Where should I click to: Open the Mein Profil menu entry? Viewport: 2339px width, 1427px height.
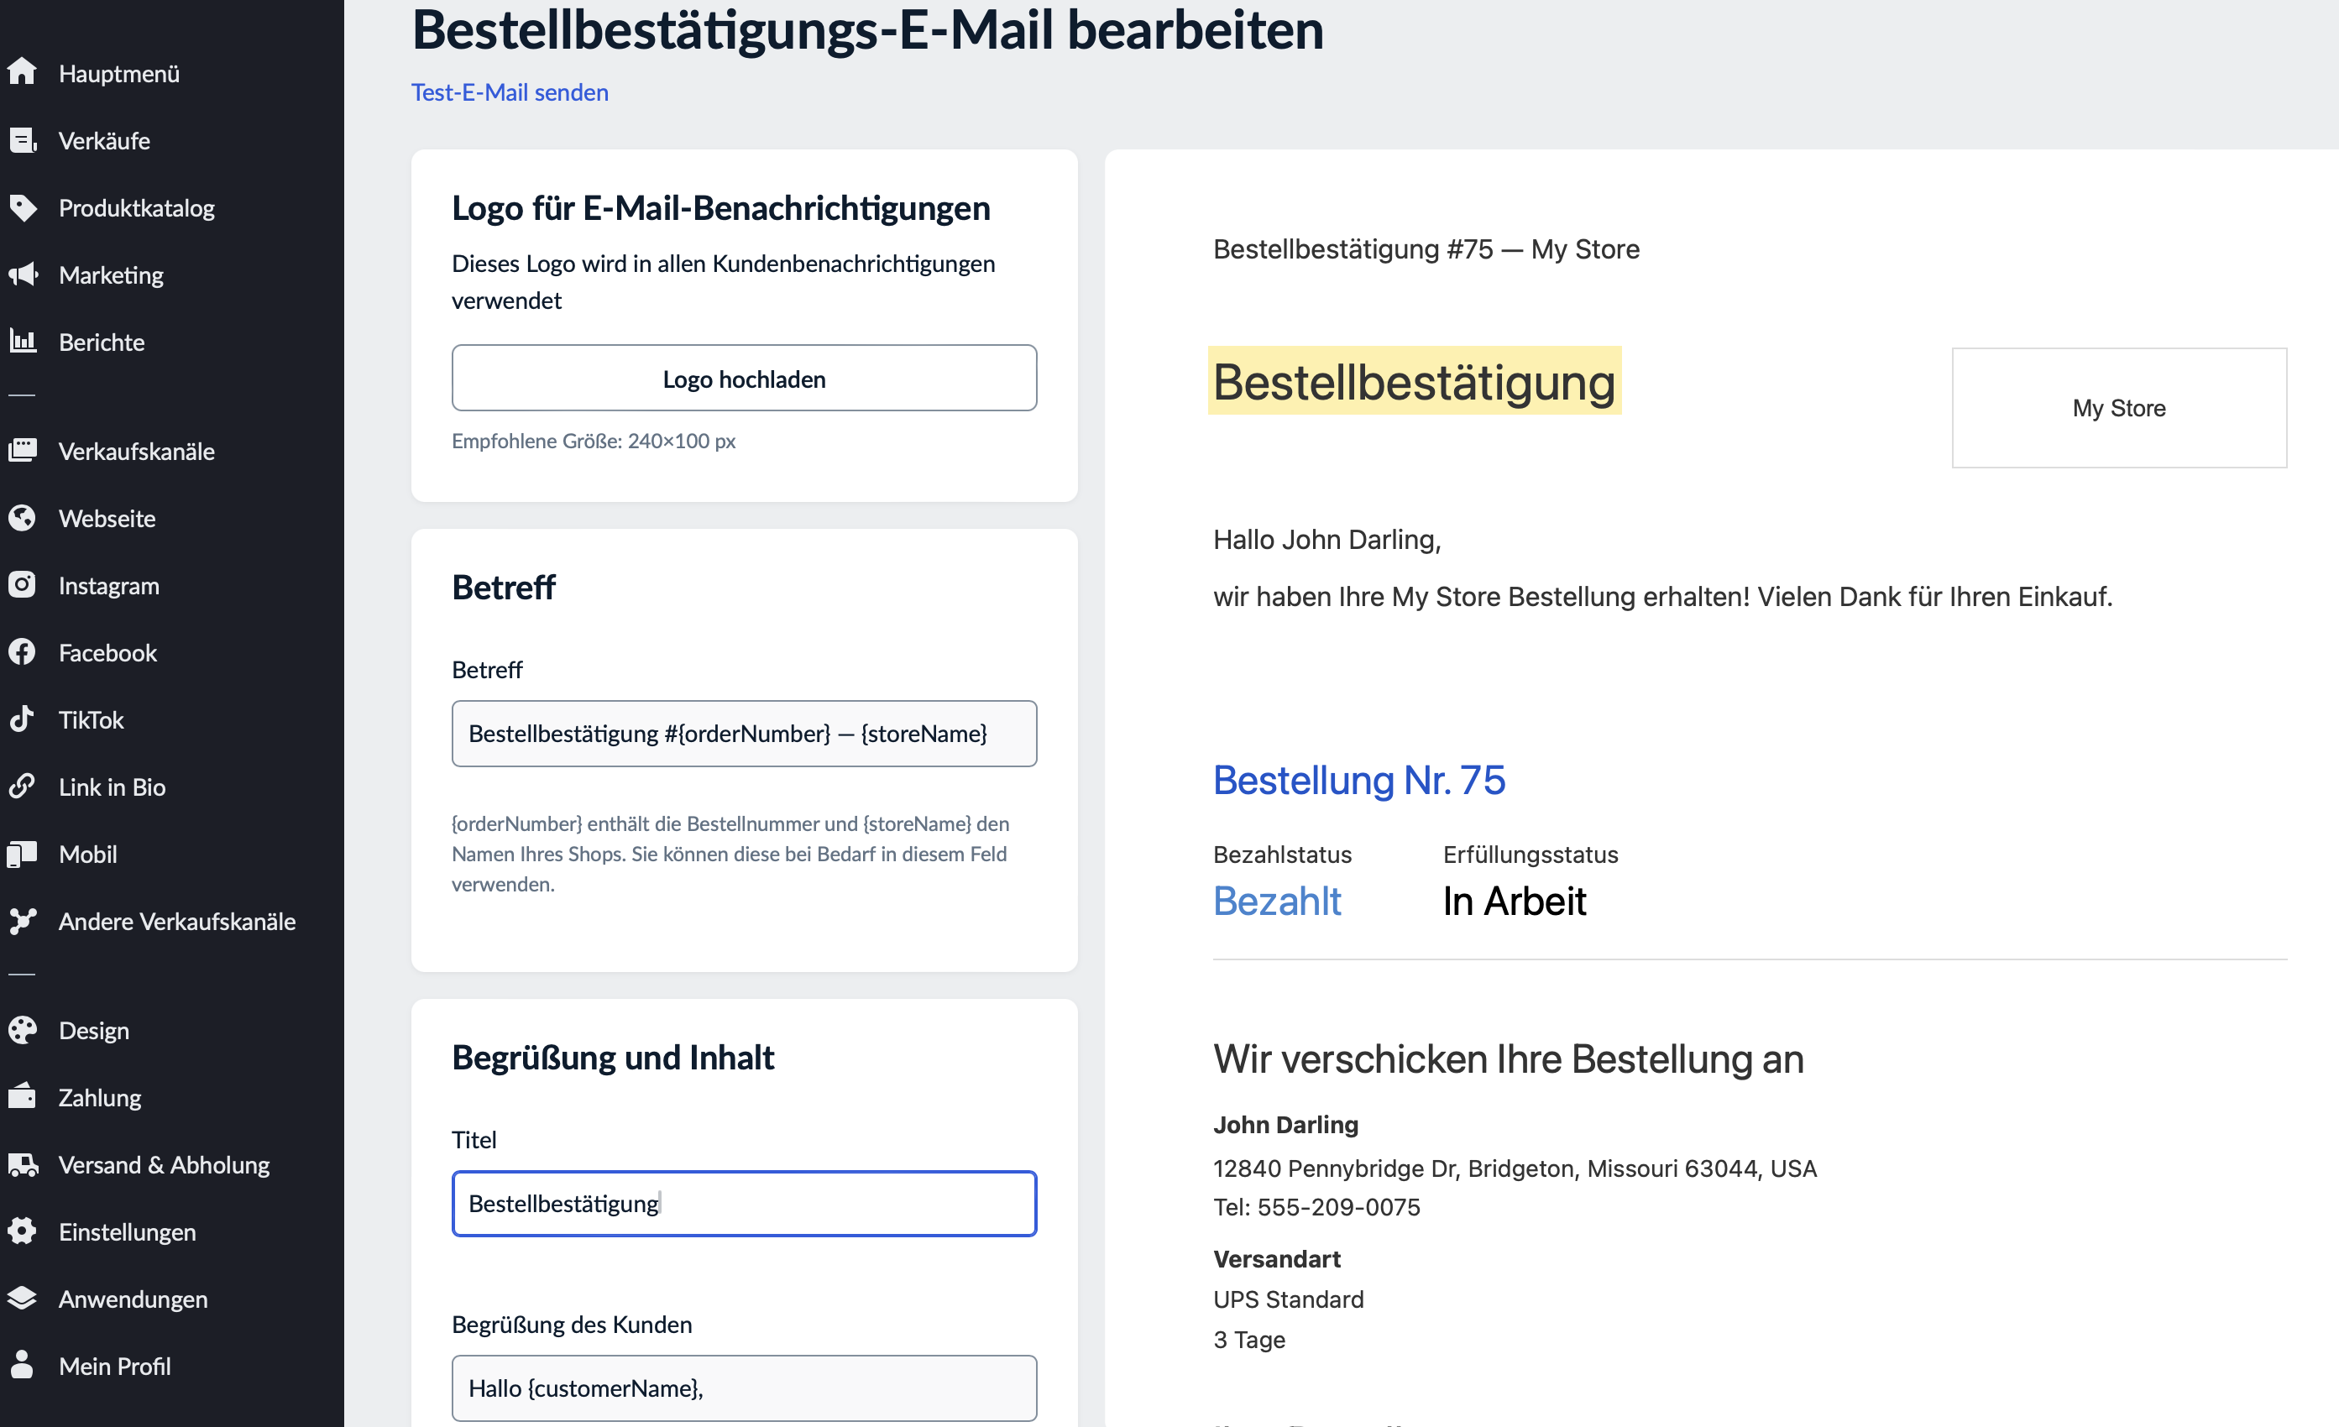point(117,1366)
